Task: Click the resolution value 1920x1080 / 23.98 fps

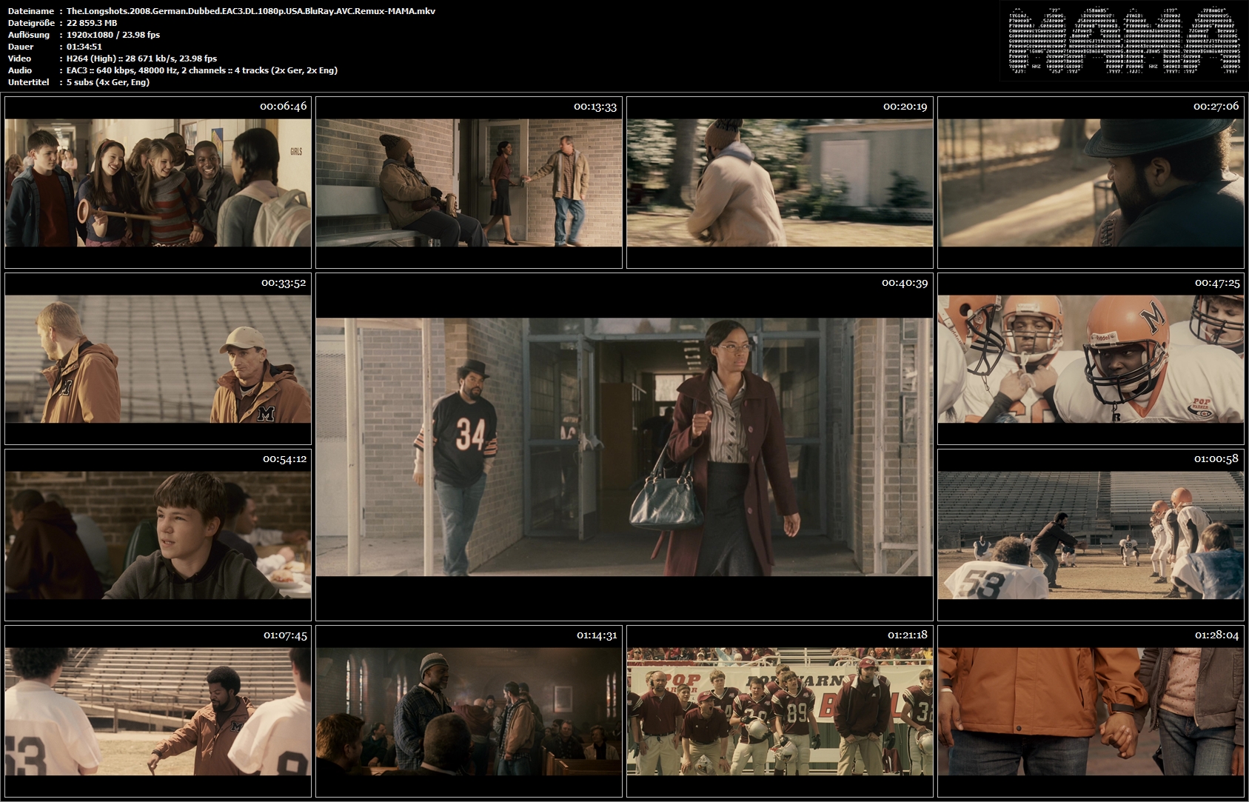Action: click(x=113, y=35)
